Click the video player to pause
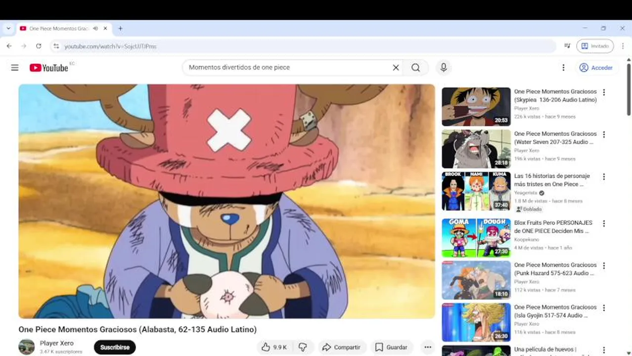The width and height of the screenshot is (632, 356). point(226,201)
